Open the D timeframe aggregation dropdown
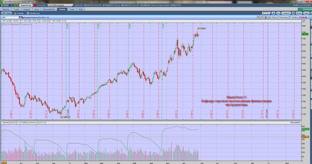The height and width of the screenshot is (164, 312). (x=266, y=17)
